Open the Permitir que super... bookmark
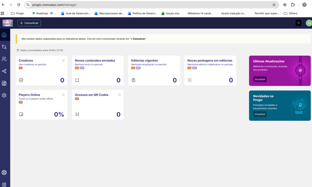This screenshot has height=187, width=312. point(267,13)
